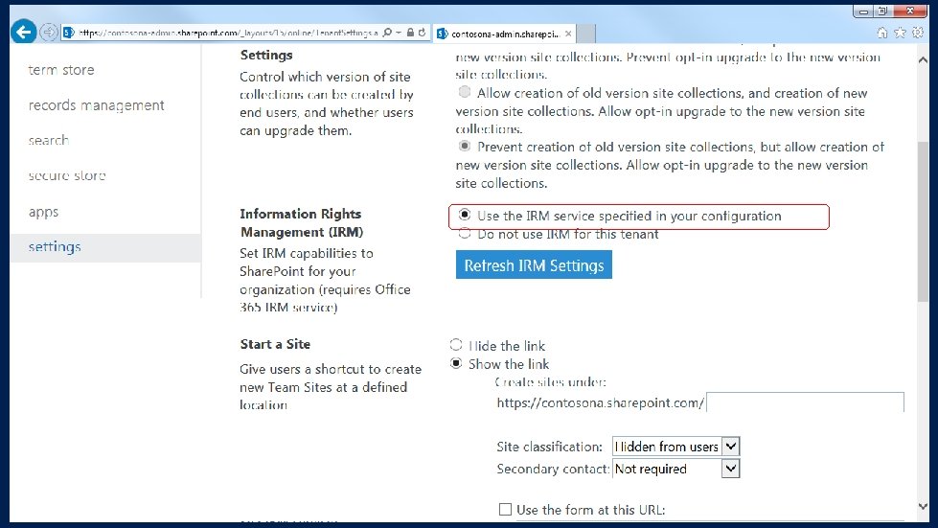
Task: Select the settings navigation item
Action: [x=105, y=247]
